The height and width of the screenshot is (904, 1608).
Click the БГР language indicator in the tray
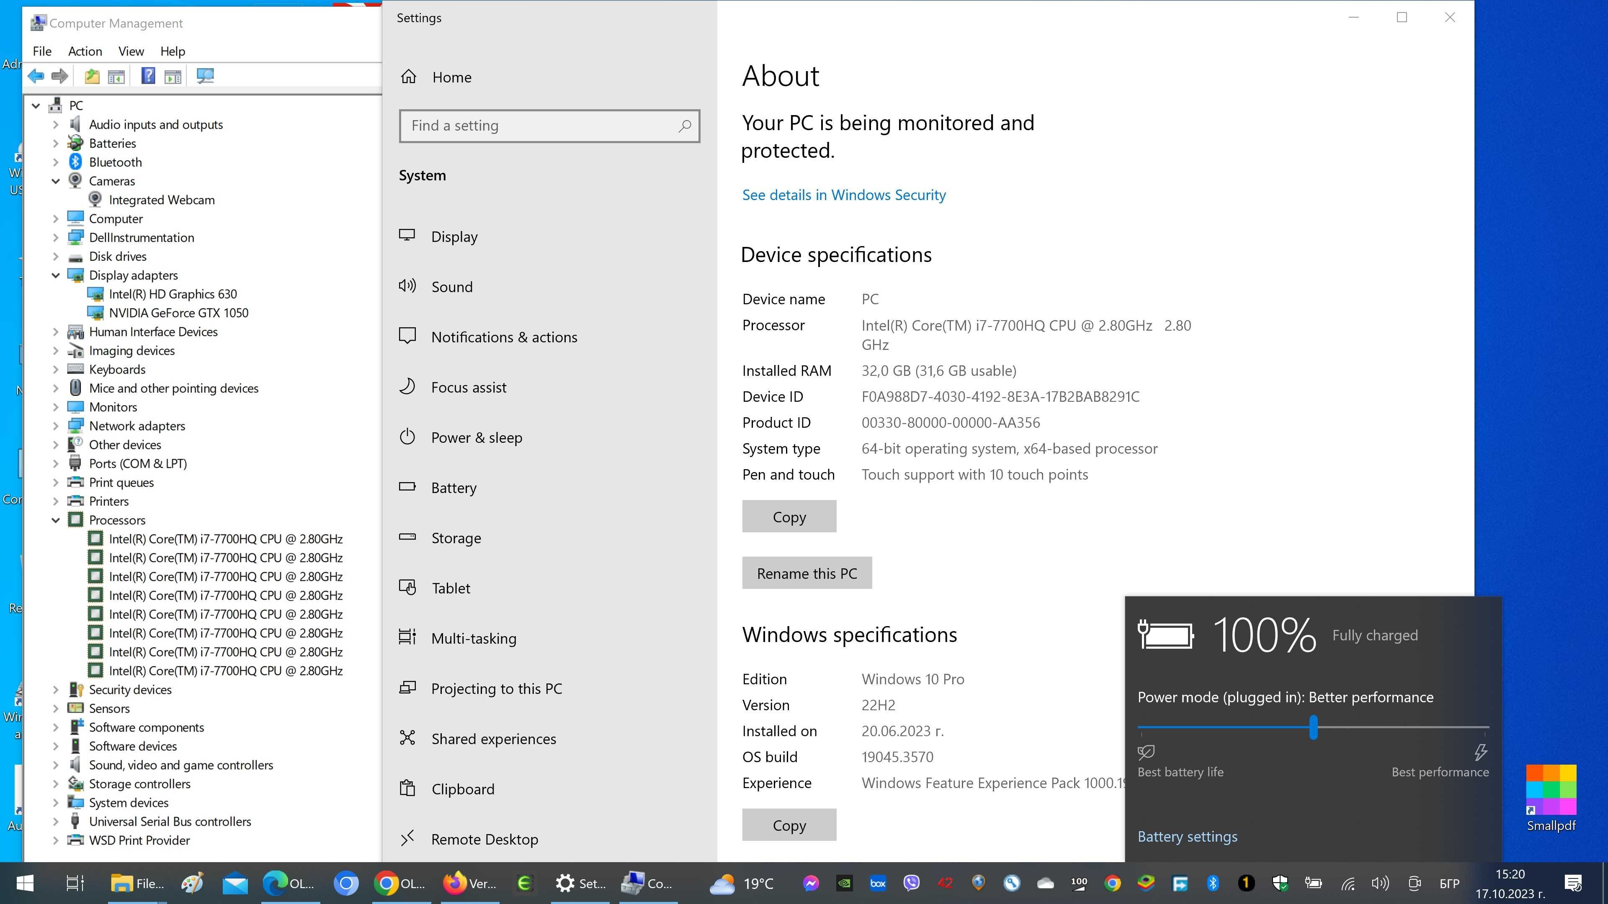pyautogui.click(x=1449, y=883)
